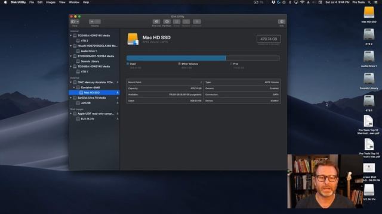Eject the EU2.14.31c volume in sidebar
The width and height of the screenshot is (382, 214).
click(118, 119)
